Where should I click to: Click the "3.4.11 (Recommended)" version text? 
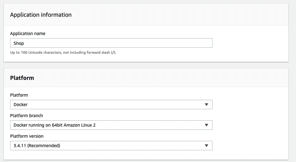[x=37, y=146]
